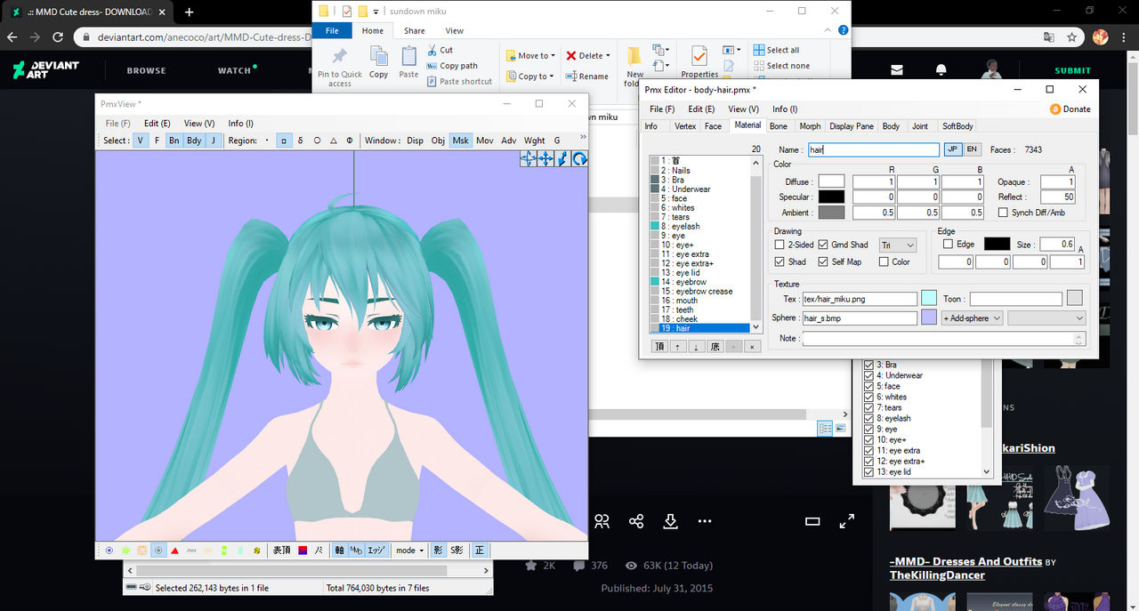Delete material using the × button
Image resolution: width=1139 pixels, height=611 pixels.
(x=752, y=346)
